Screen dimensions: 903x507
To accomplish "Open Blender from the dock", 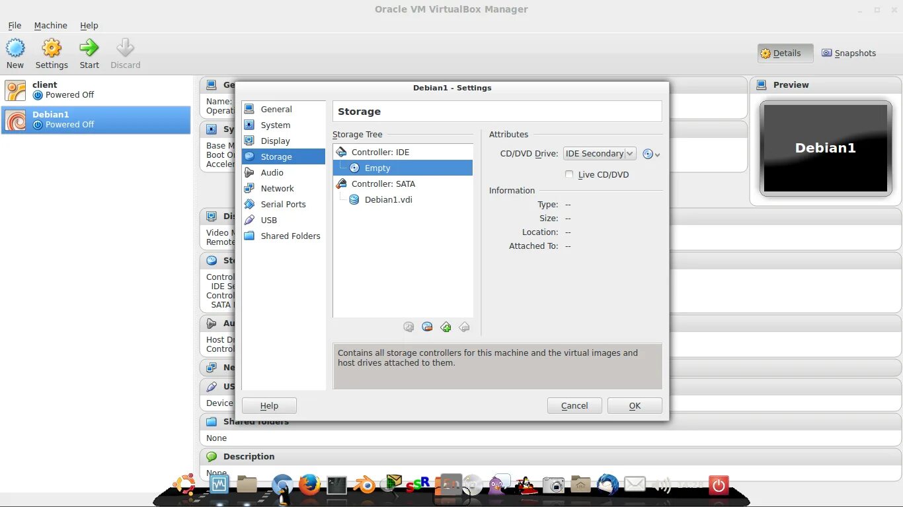I will click(x=364, y=485).
